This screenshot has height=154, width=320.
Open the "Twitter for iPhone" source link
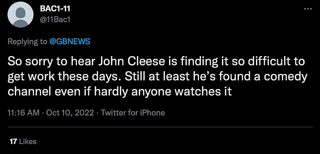(133, 112)
